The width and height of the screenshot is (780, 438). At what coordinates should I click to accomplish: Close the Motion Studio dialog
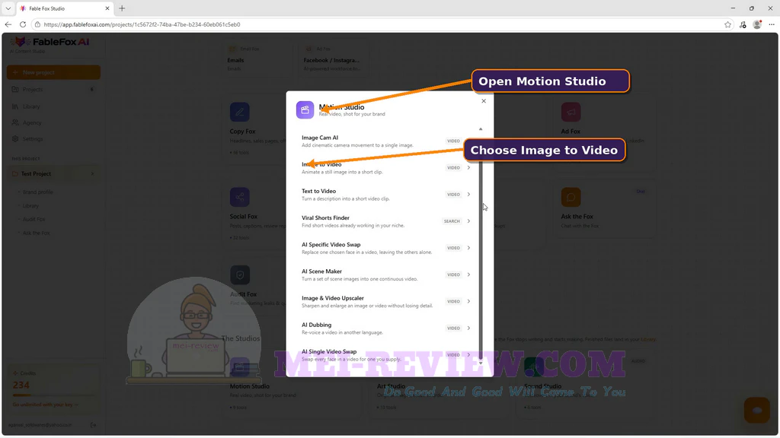click(x=484, y=101)
